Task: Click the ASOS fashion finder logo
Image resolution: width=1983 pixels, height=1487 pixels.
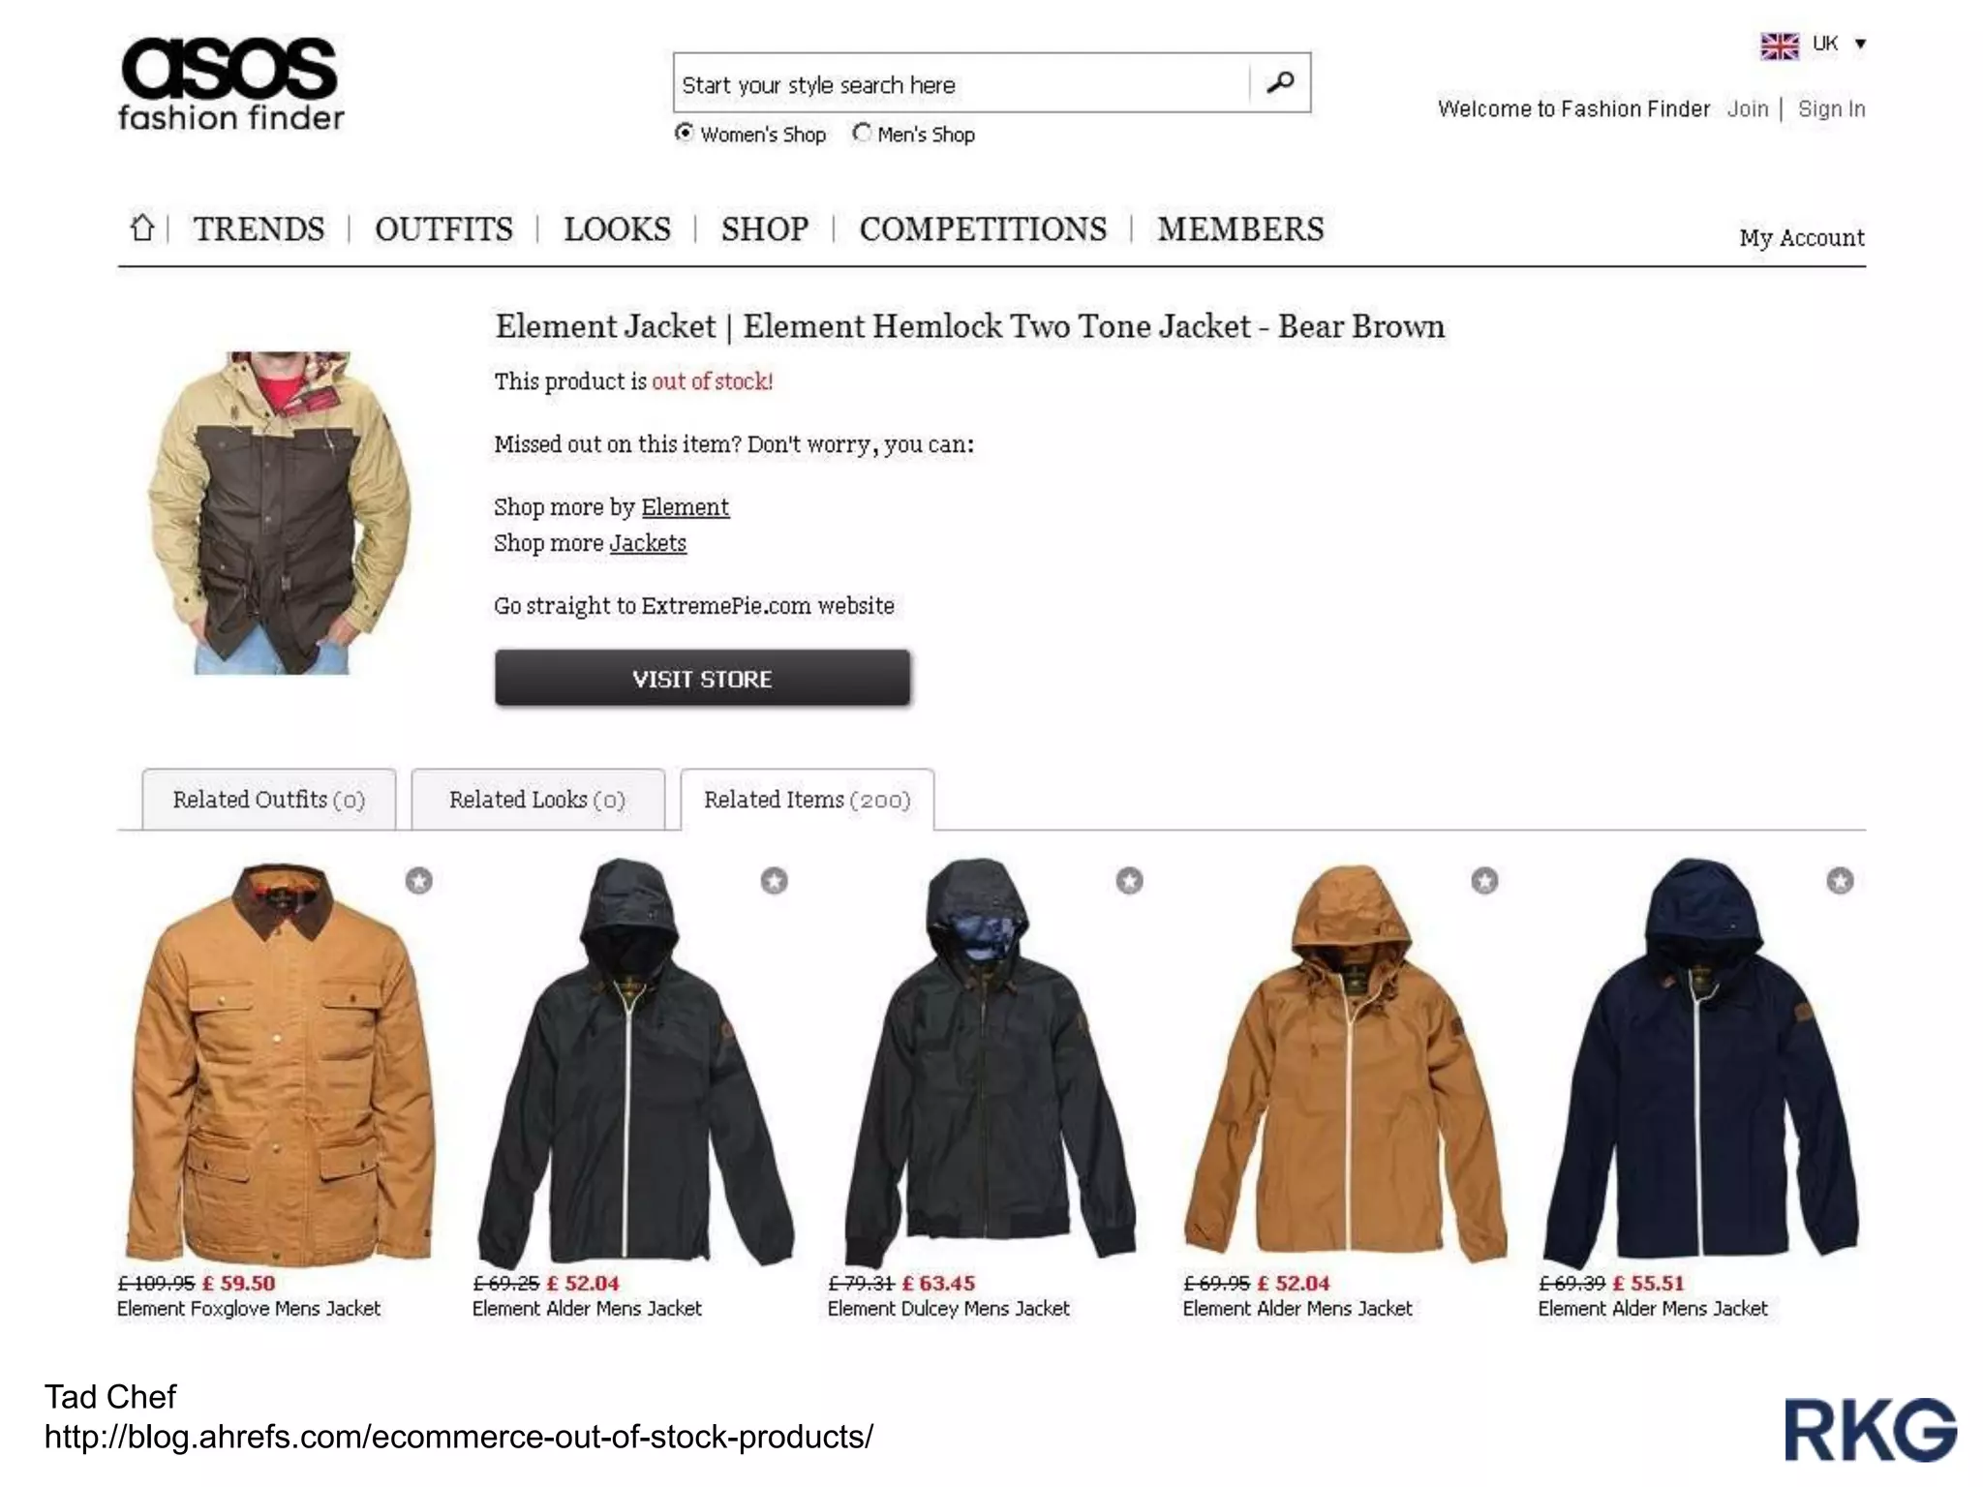Action: (230, 84)
